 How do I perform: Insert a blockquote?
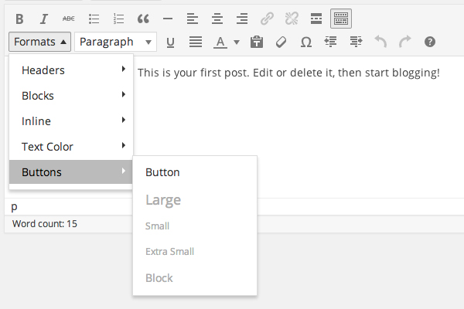coord(143,18)
